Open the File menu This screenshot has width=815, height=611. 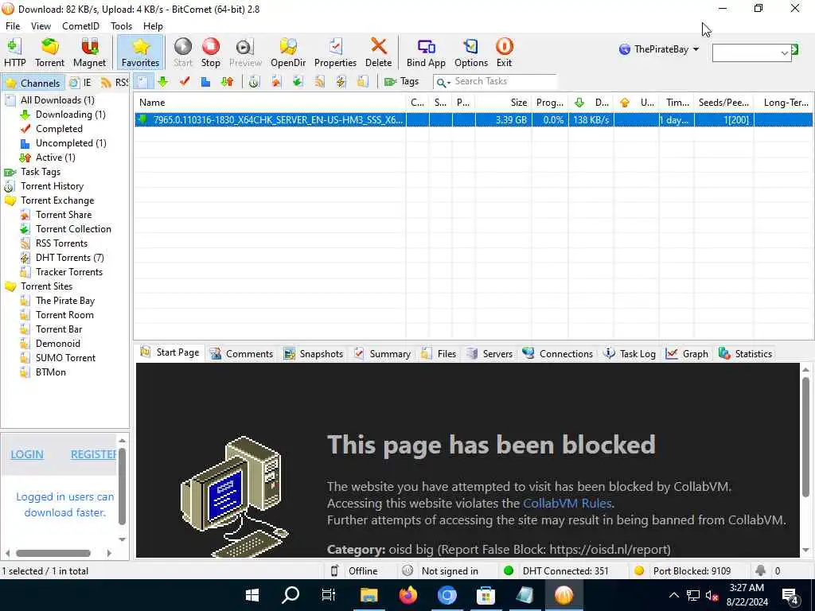[13, 26]
